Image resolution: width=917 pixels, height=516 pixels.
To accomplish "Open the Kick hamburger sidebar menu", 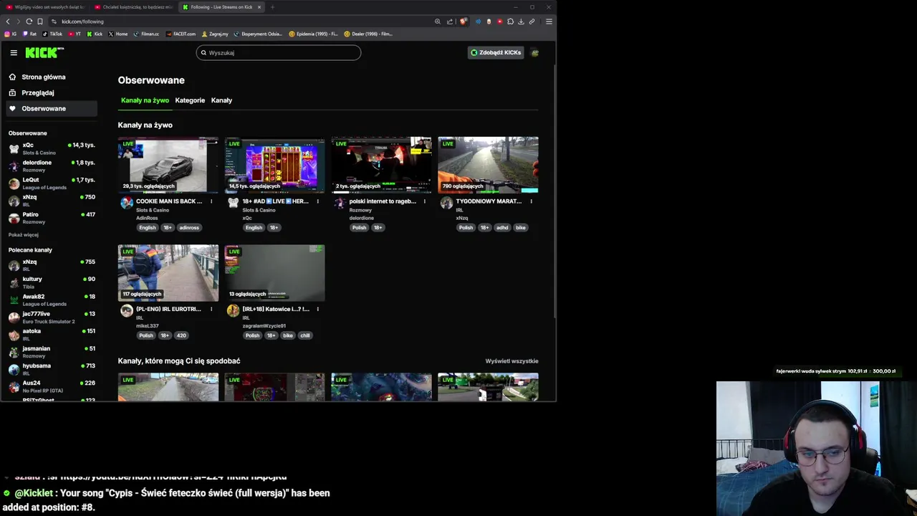I will (x=14, y=52).
